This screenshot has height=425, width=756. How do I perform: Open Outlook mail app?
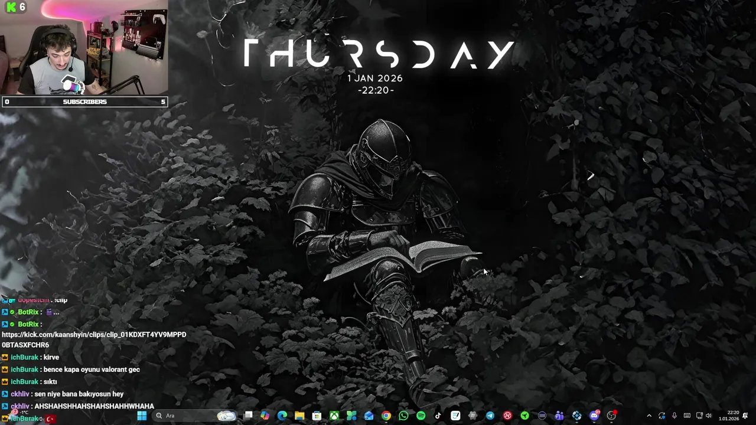[x=369, y=416]
